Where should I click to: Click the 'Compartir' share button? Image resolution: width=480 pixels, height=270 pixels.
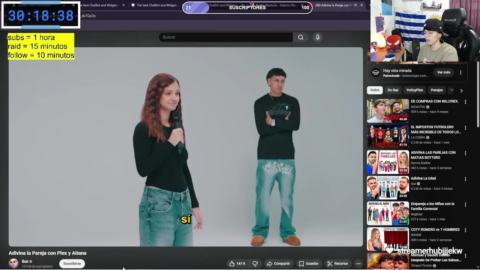tap(278, 264)
